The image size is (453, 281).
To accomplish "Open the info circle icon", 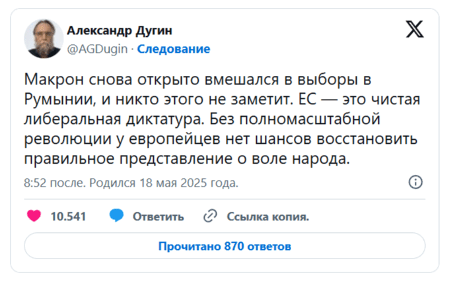I will 416,183.
